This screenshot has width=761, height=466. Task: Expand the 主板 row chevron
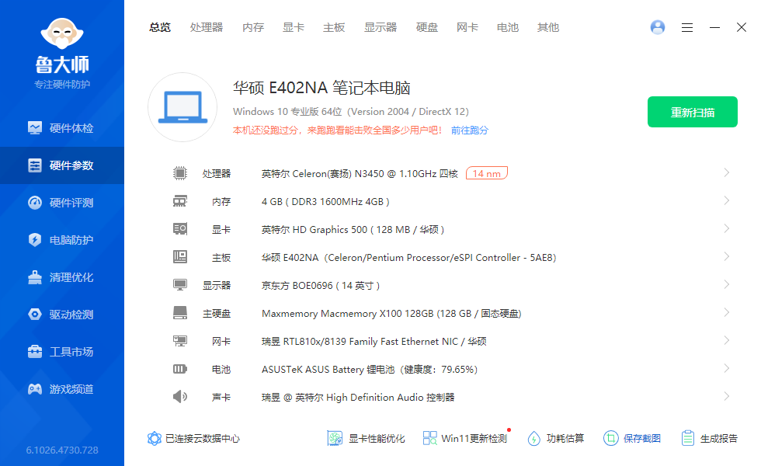click(727, 257)
